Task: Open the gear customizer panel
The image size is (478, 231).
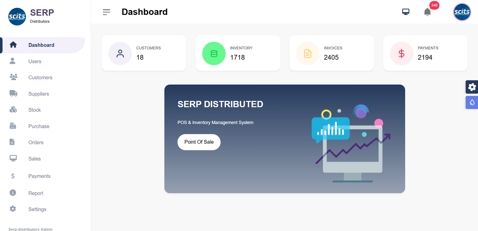Action: [x=472, y=87]
